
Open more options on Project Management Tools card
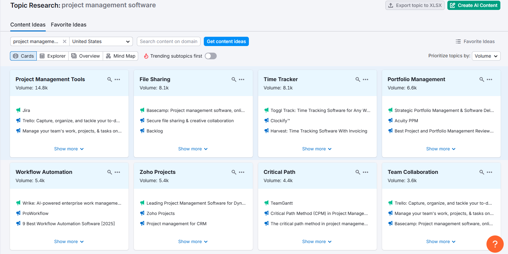[x=117, y=79]
